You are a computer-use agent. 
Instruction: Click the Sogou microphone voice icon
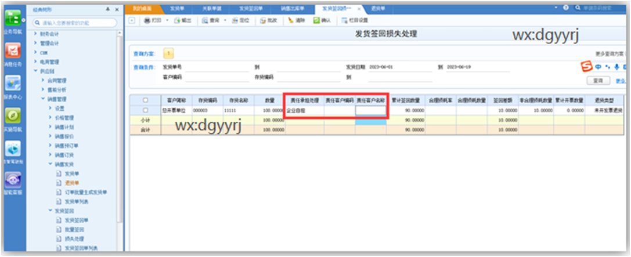click(616, 67)
